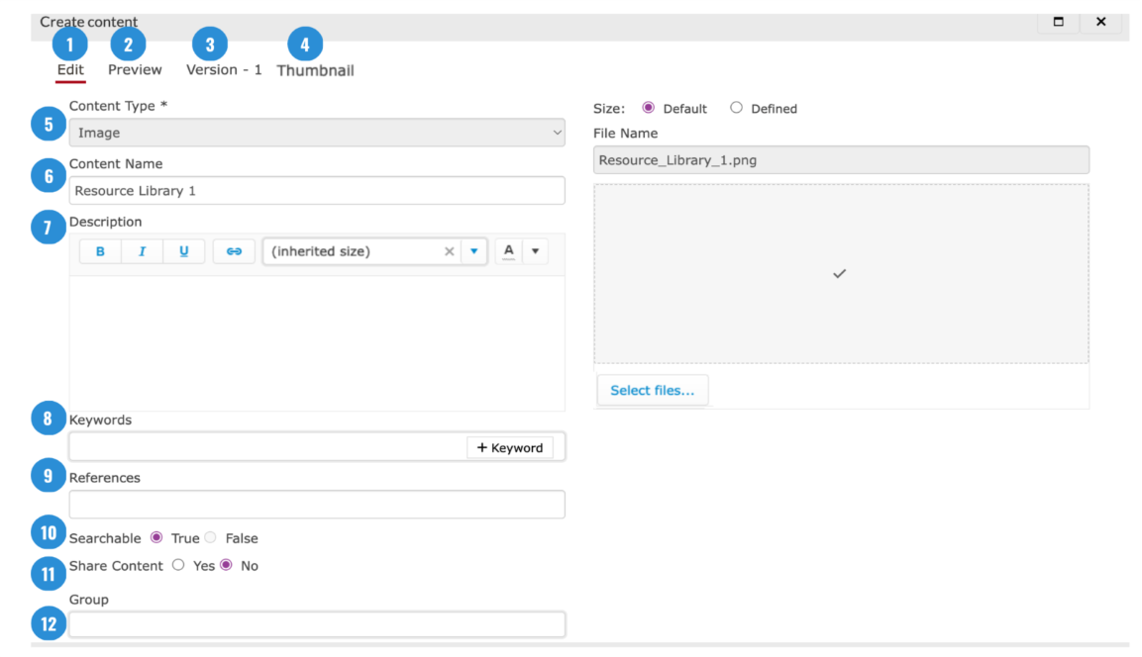Image resolution: width=1142 pixels, height=657 pixels.
Task: Select the Defined size radio button
Action: pos(736,108)
